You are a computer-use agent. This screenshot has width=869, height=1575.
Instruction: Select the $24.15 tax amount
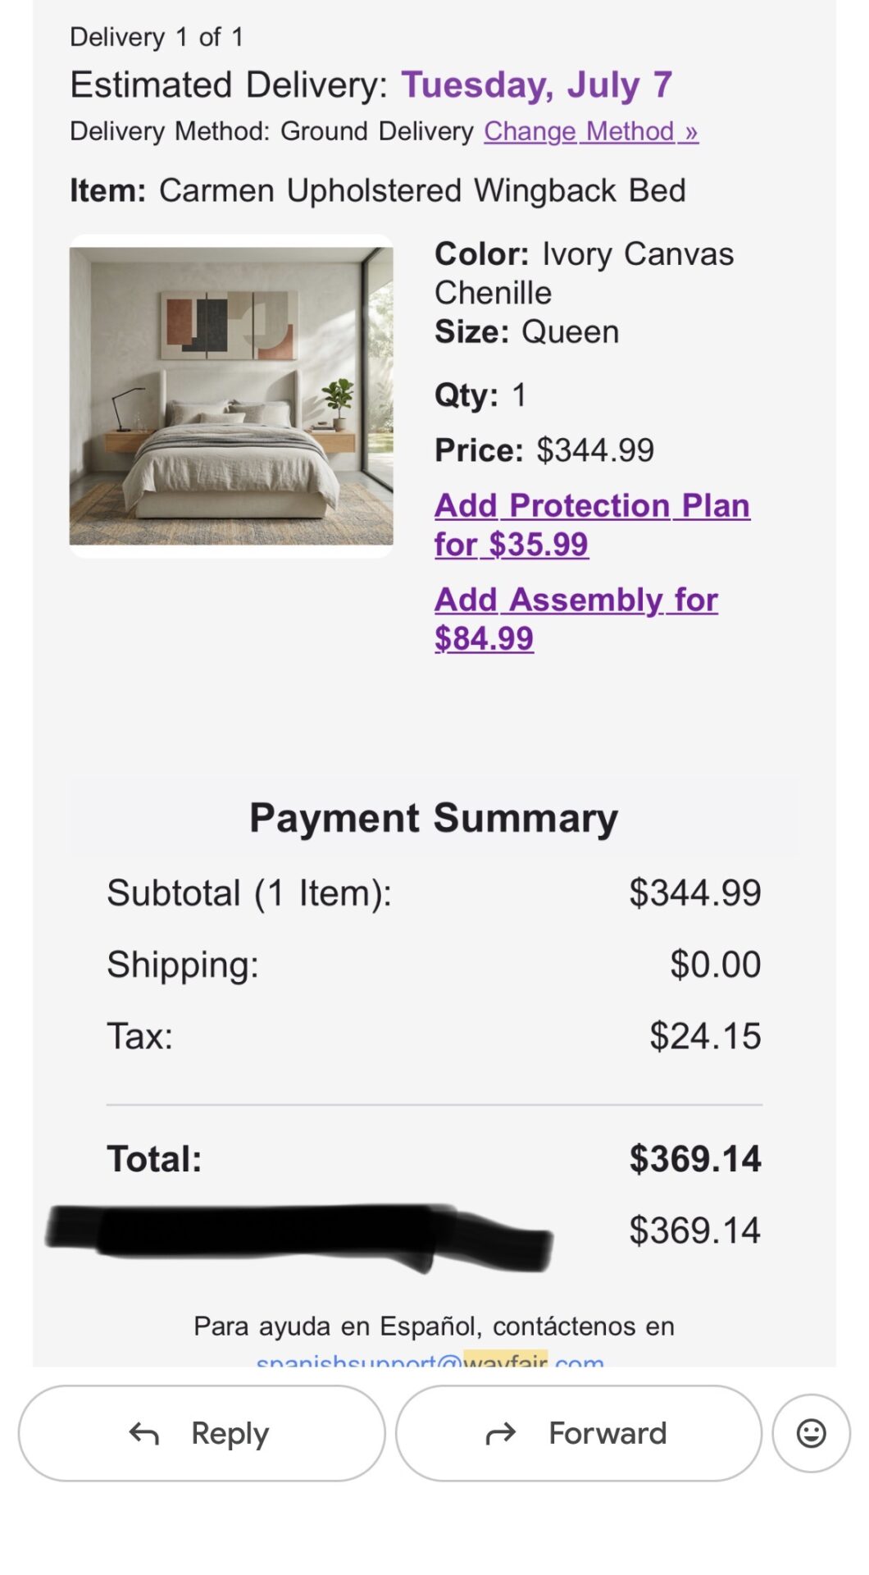(705, 1036)
